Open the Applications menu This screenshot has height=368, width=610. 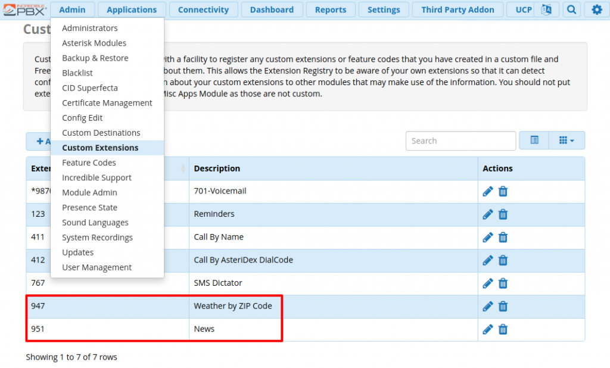pos(132,10)
